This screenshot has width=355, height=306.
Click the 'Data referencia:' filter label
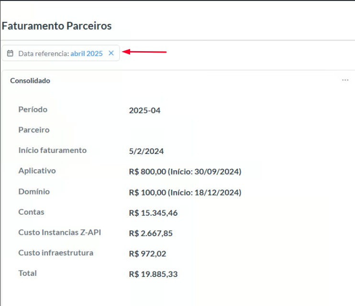coord(44,54)
